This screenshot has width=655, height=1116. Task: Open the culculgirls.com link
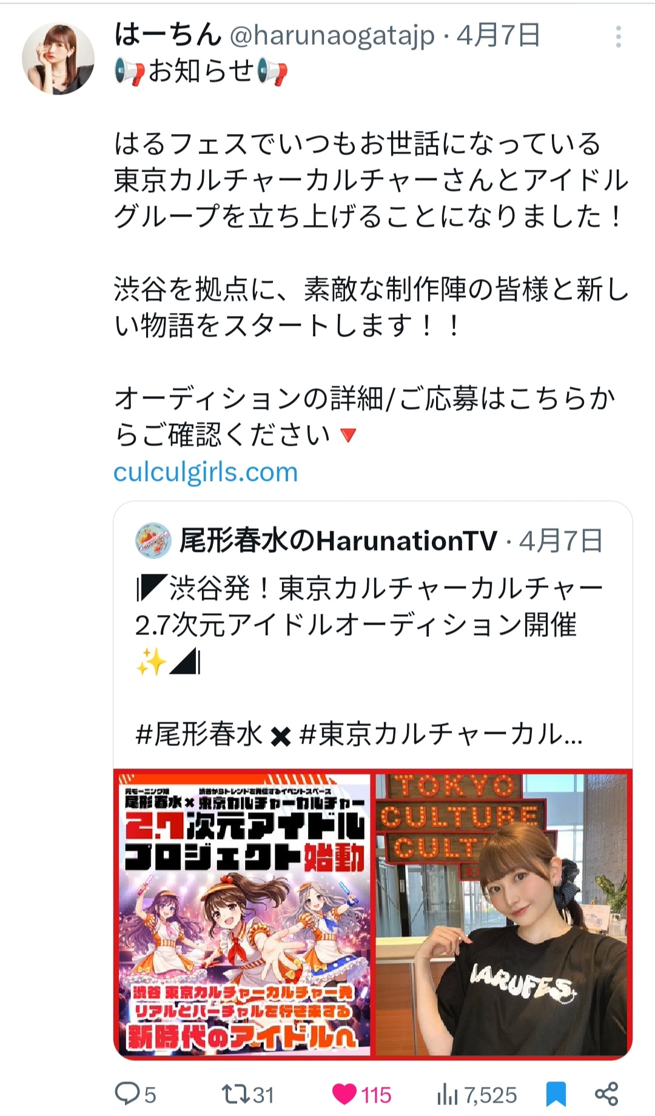[x=206, y=472]
